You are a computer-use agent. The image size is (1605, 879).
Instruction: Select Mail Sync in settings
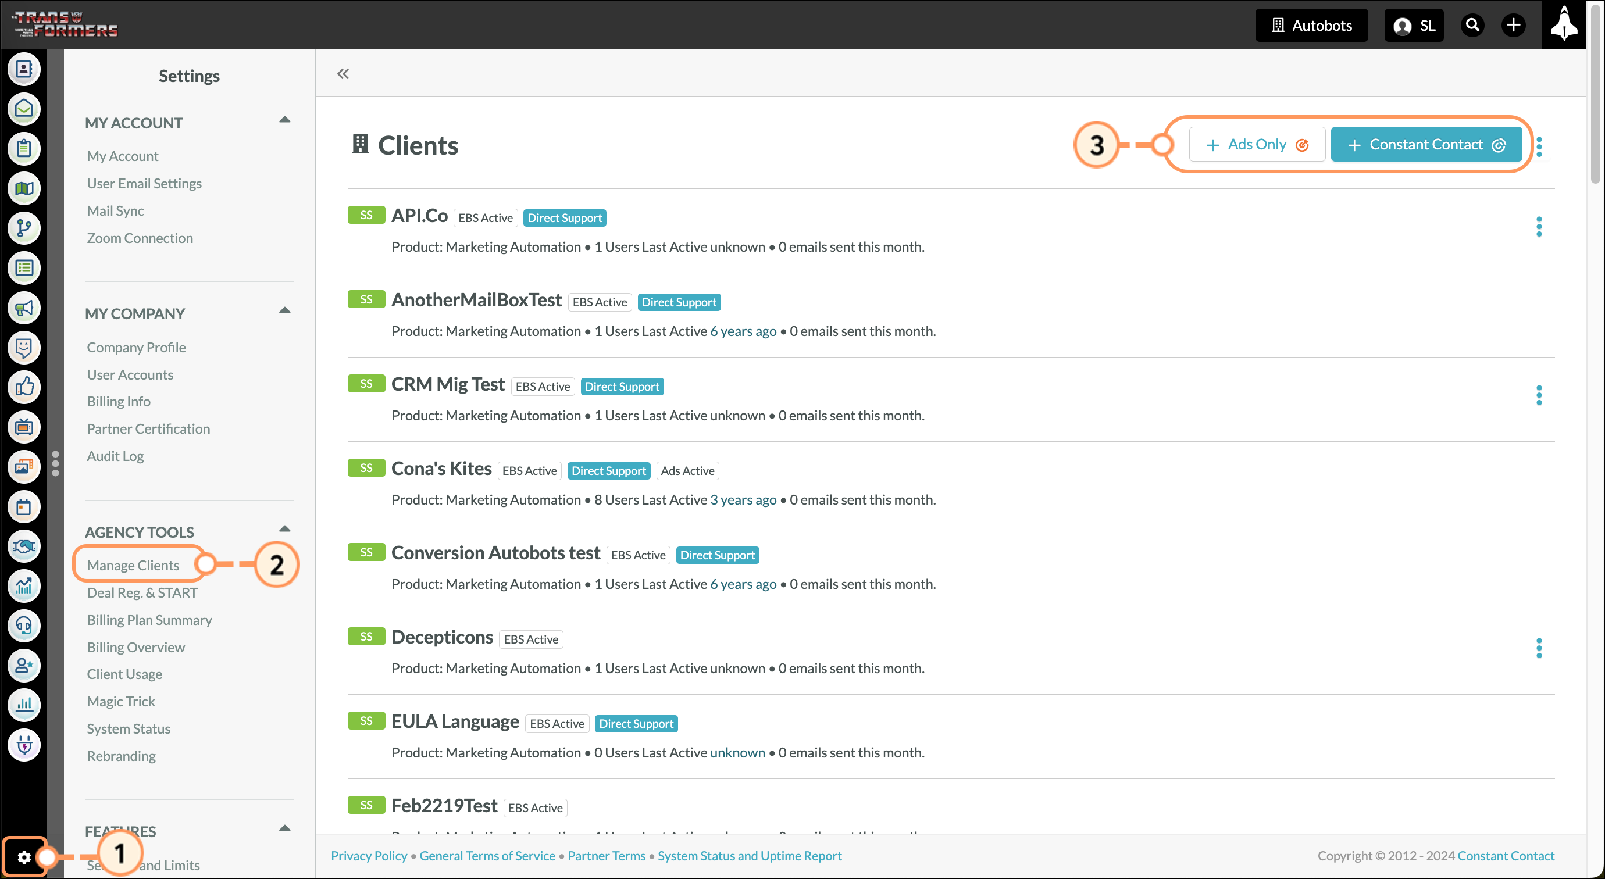(x=115, y=211)
